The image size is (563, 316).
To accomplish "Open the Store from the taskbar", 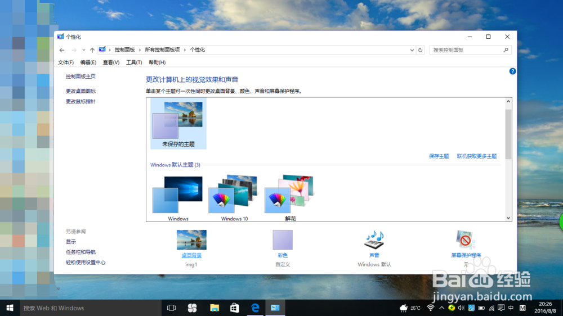I will click(235, 308).
